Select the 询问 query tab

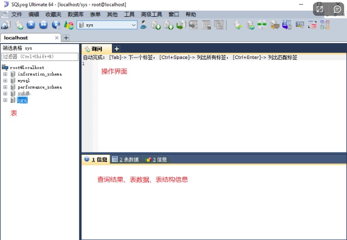point(97,49)
